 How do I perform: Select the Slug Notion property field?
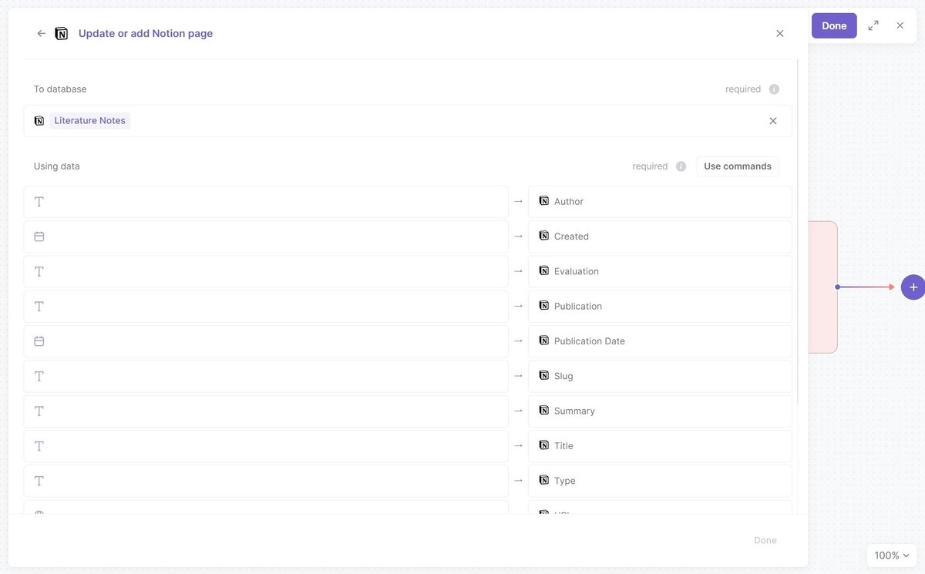pos(660,377)
